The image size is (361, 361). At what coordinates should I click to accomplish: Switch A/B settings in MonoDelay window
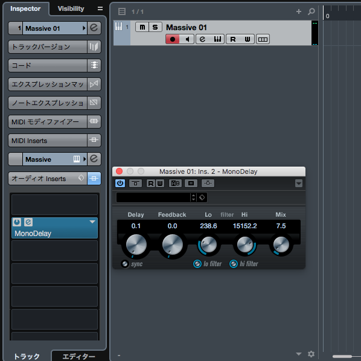point(176,184)
